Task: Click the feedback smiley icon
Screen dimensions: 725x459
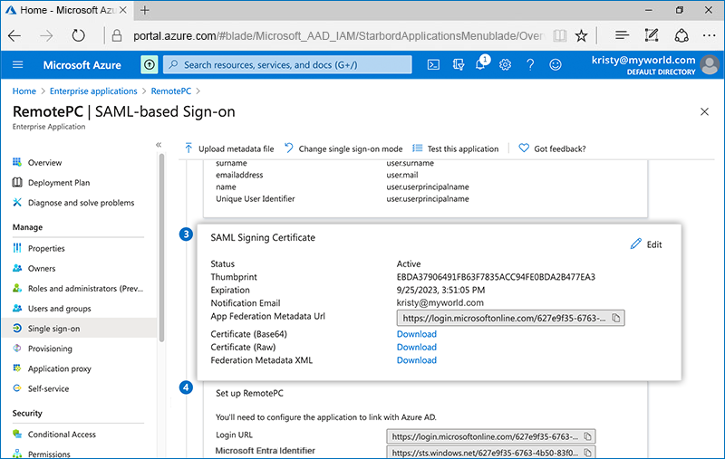Action: tap(555, 65)
